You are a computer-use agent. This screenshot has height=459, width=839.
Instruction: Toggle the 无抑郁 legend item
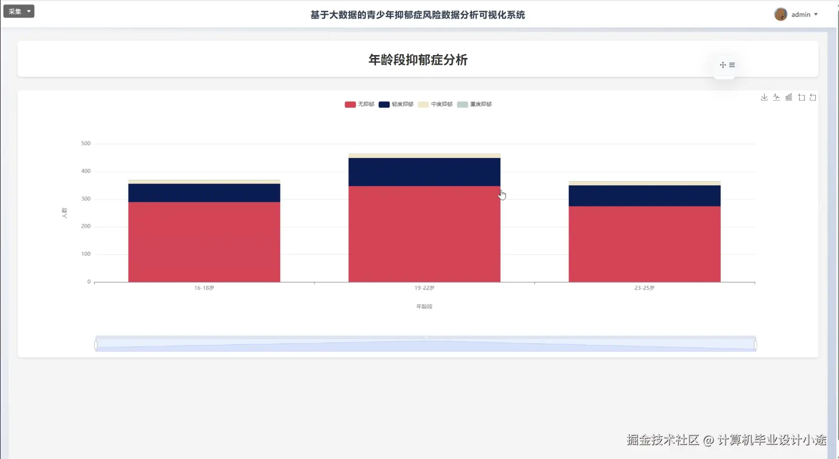pyautogui.click(x=359, y=104)
